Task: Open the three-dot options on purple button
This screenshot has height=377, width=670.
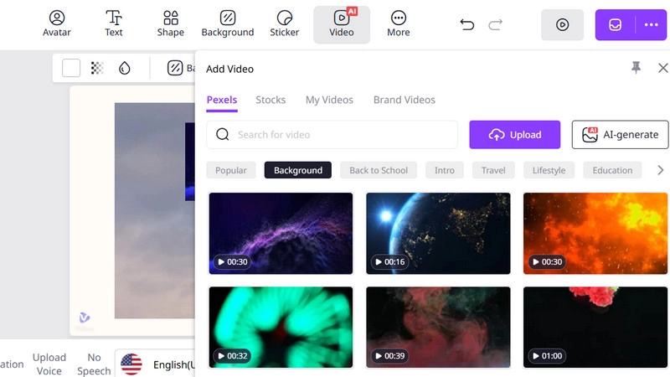Action: 652,25
